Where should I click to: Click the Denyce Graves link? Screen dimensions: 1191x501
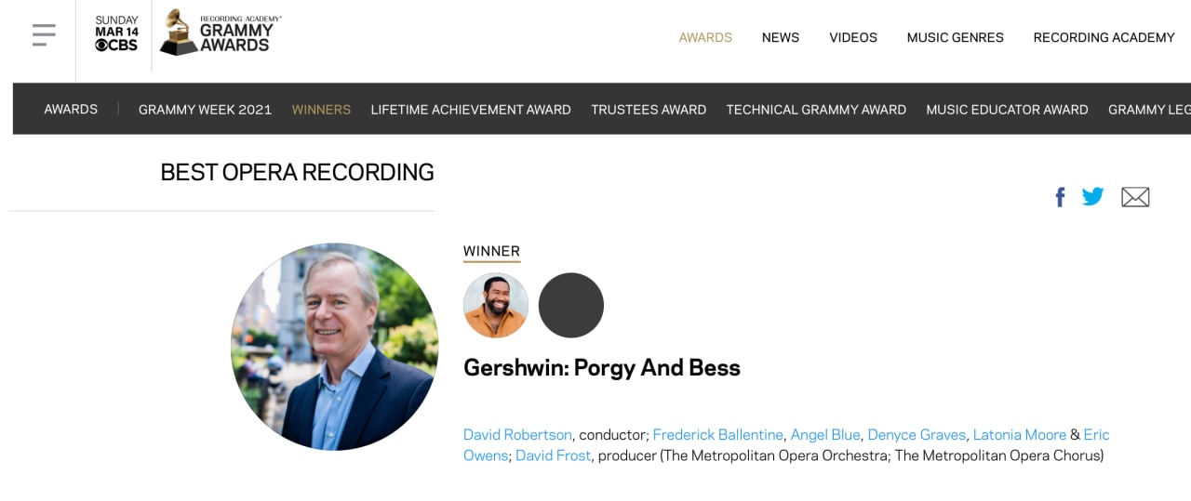pos(917,435)
